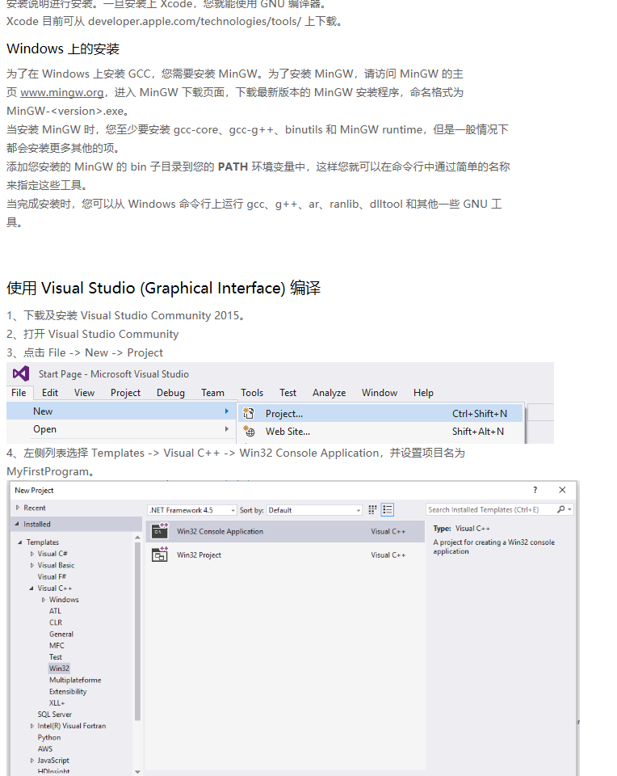Click the Search Installed Templates field
The height and width of the screenshot is (776, 617).
point(490,509)
